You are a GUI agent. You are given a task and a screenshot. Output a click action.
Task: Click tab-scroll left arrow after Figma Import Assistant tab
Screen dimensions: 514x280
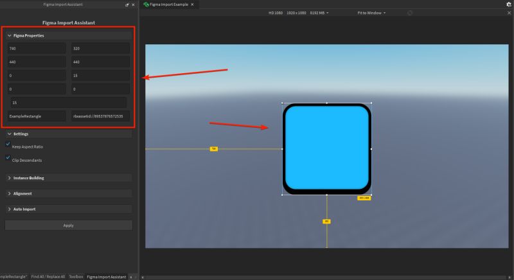[x=131, y=277]
